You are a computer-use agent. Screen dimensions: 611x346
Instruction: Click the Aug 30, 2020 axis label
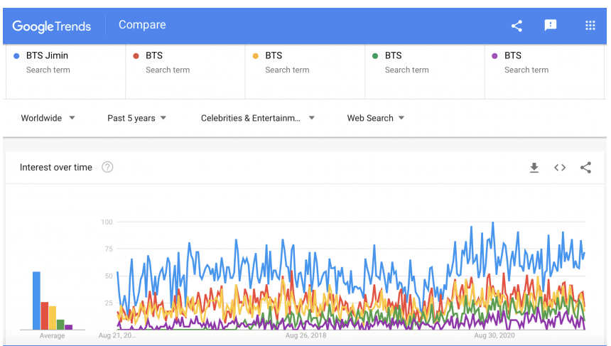[x=494, y=335]
